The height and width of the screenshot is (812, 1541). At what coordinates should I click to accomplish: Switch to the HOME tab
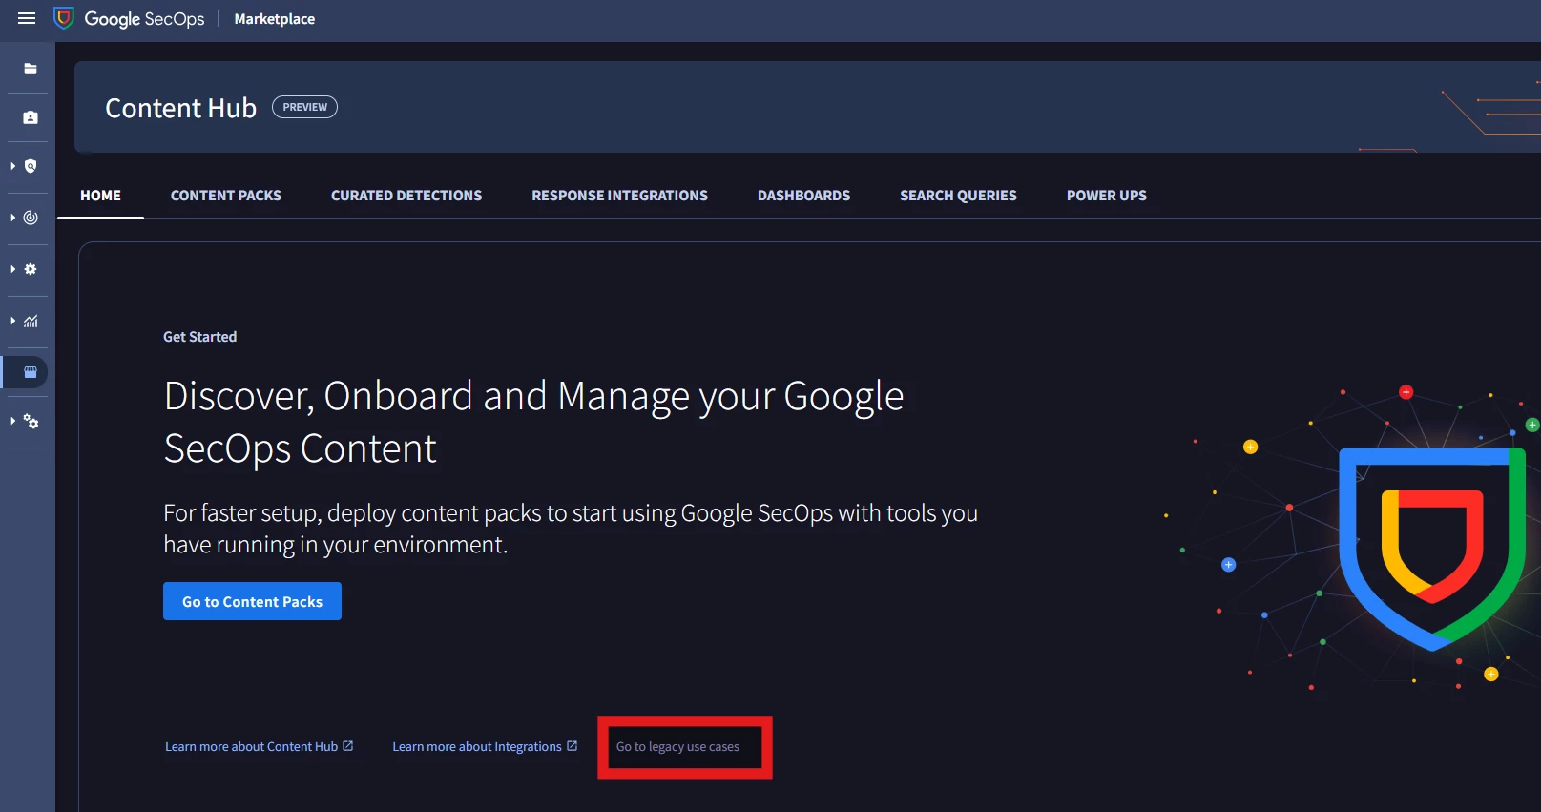coord(100,196)
